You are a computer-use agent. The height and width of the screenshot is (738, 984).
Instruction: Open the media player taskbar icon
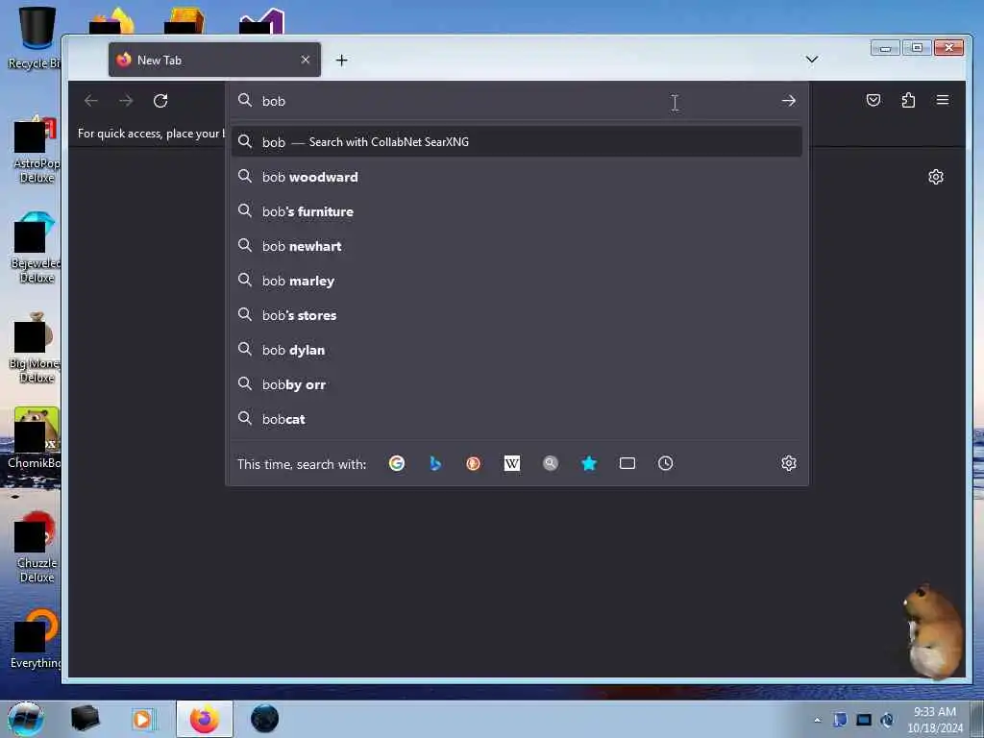(142, 719)
